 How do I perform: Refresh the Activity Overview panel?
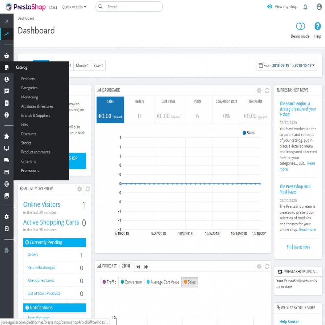pos(87,189)
